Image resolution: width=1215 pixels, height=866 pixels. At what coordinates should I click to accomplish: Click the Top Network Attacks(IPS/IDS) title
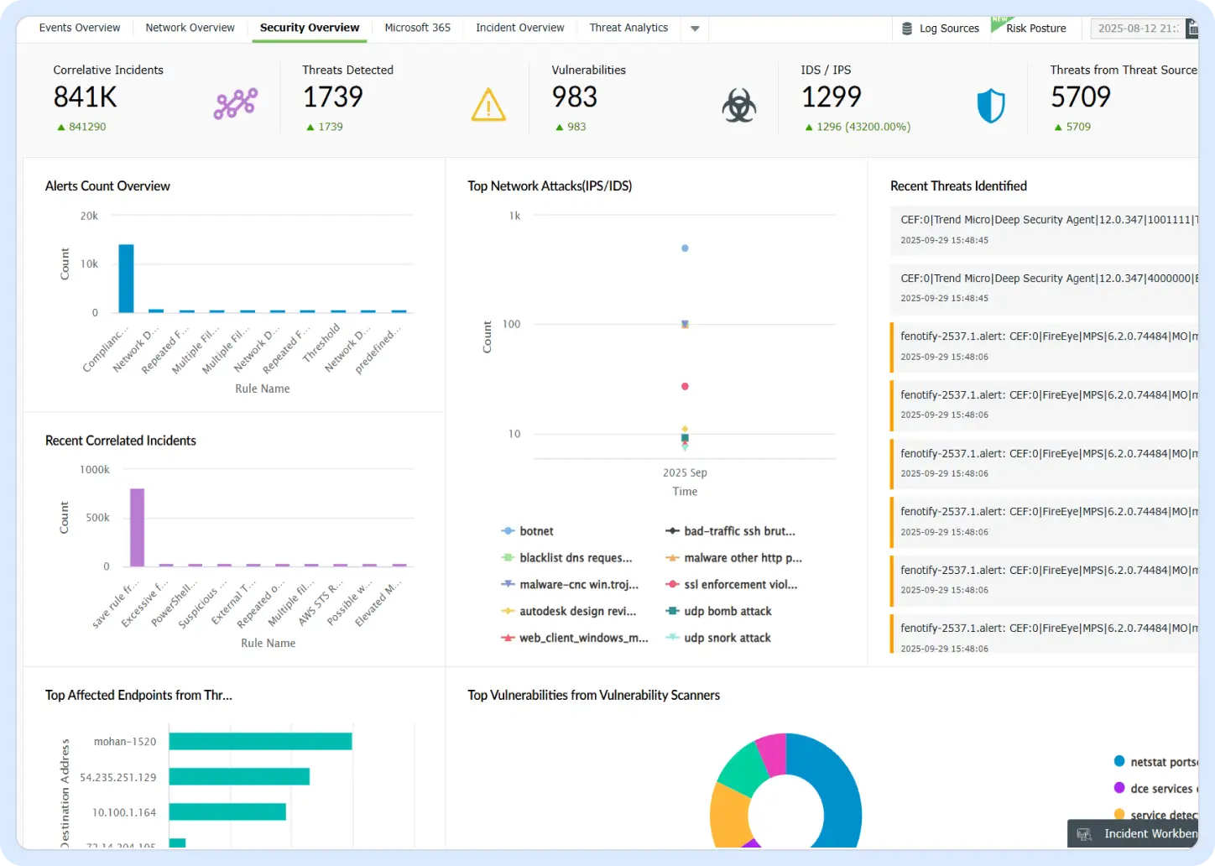[x=550, y=186]
